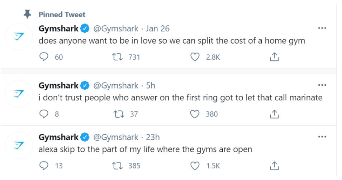Like the first ring tweet with 380 likes

coord(195,114)
